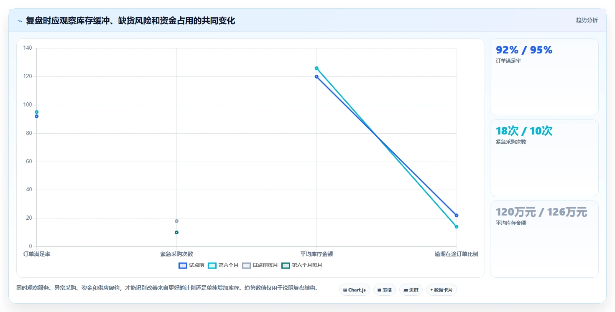615x312 pixels.
Task: Toggle the 第六个月每月 legend series
Action: (x=302, y=265)
